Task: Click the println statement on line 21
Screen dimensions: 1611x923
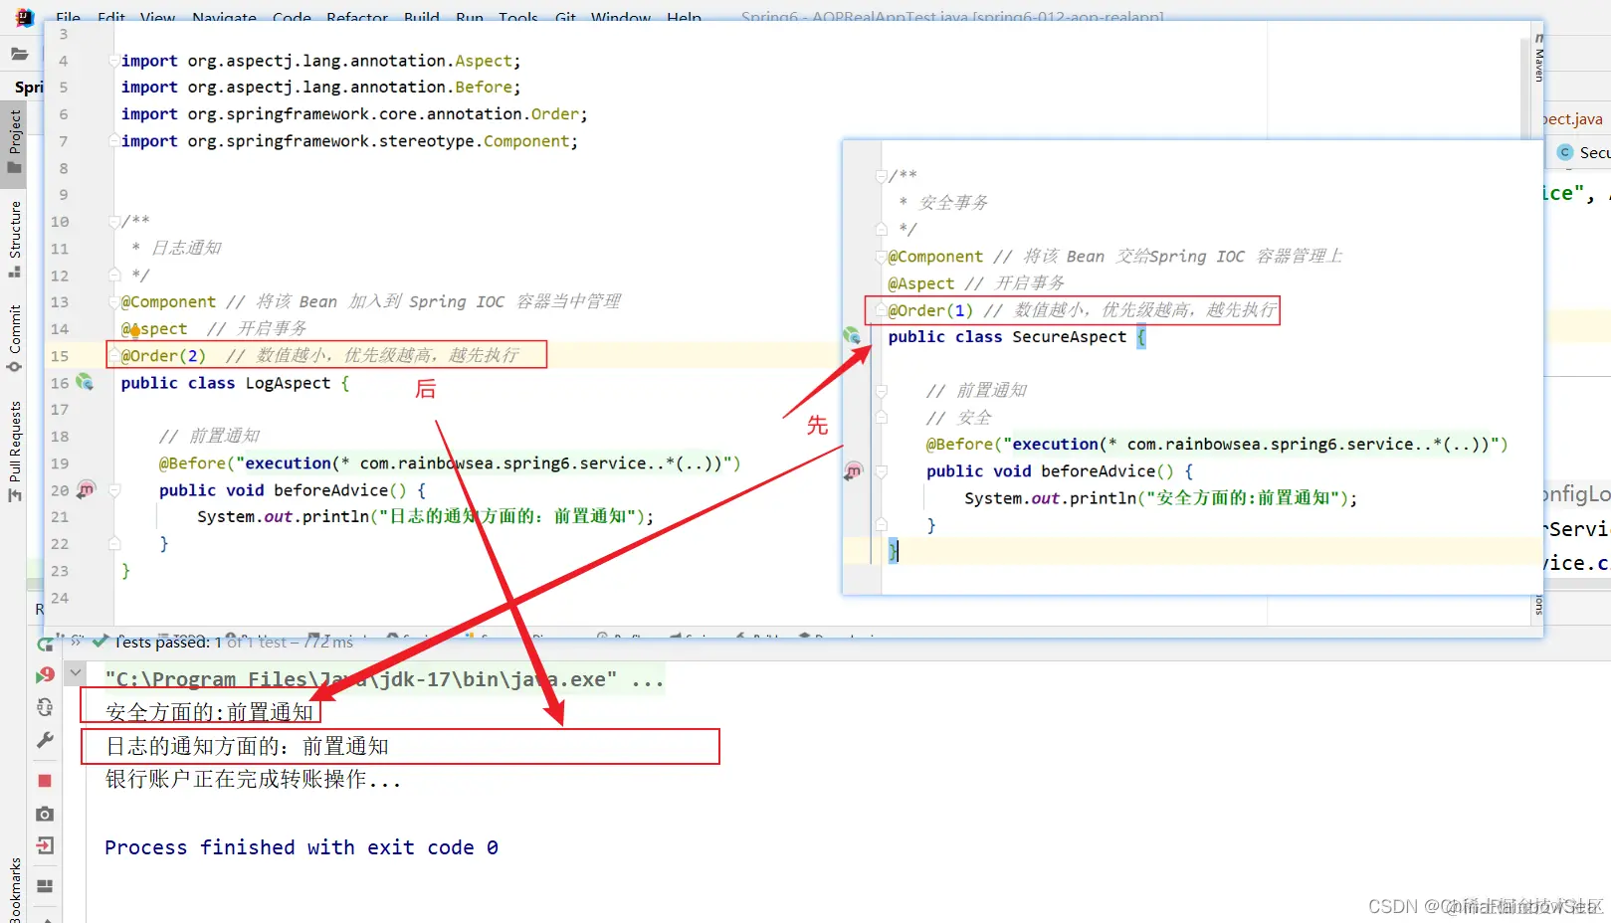Action: [426, 517]
